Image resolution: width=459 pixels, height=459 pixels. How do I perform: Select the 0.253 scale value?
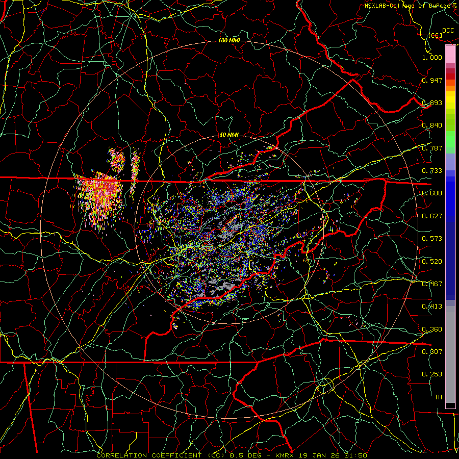pyautogui.click(x=432, y=374)
